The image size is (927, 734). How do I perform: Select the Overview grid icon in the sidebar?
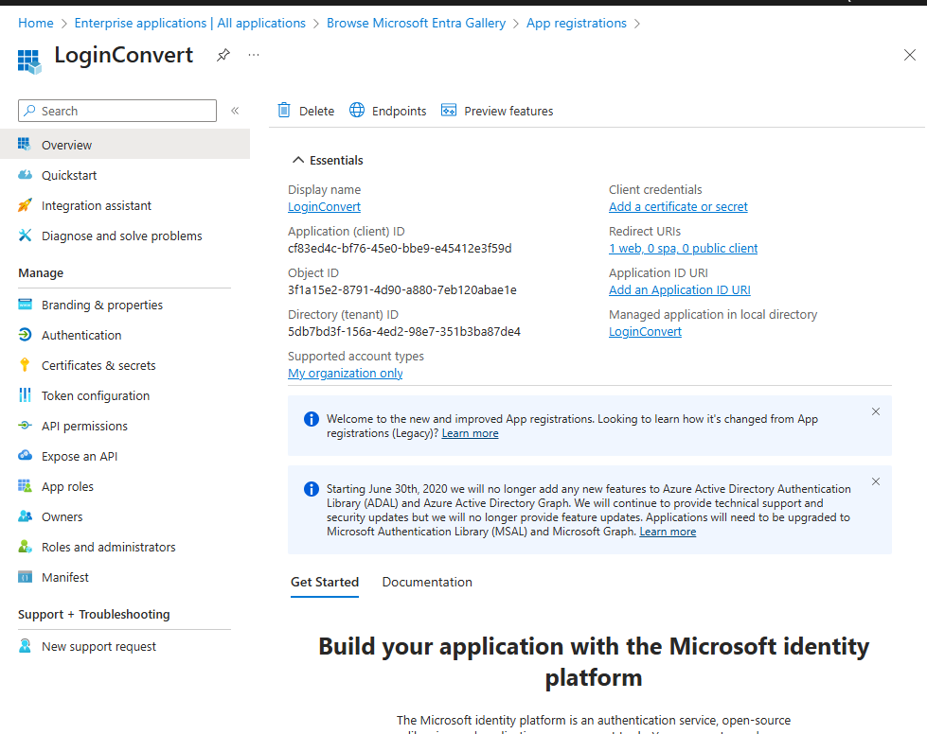[25, 144]
